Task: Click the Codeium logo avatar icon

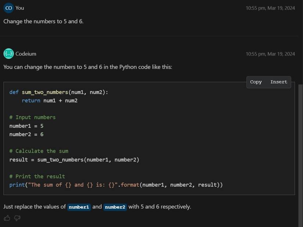Action: point(8,54)
